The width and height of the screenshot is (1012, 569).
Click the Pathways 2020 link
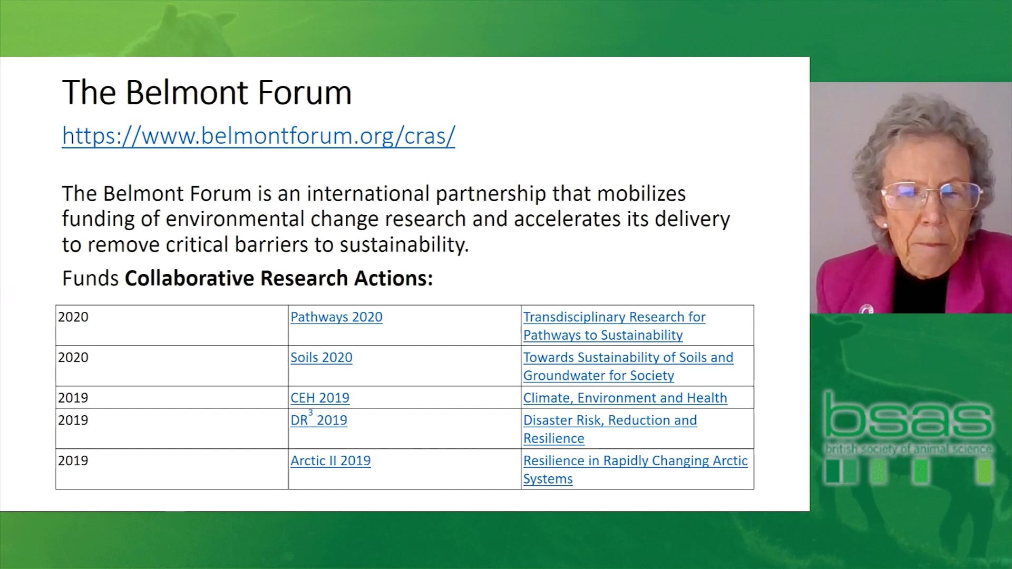336,317
